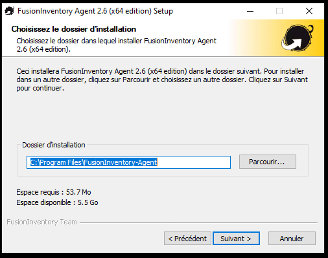
Task: Click the instruction paragraph starting "Ceci installera"
Action: point(162,80)
